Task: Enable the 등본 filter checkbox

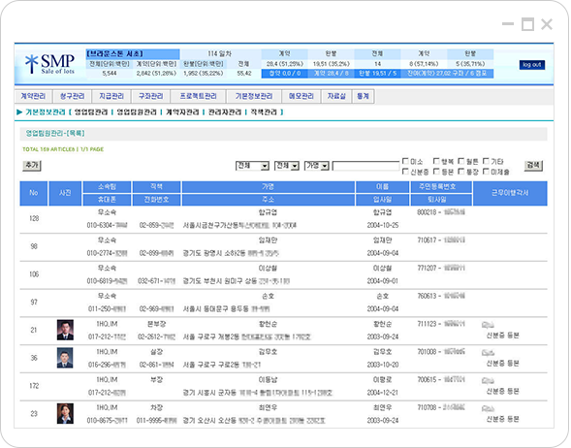Action: click(x=436, y=172)
